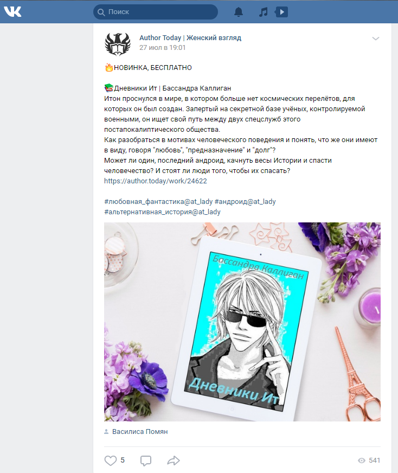
Task: Open hashtag #андроид@at_lady
Action: pyautogui.click(x=245, y=201)
